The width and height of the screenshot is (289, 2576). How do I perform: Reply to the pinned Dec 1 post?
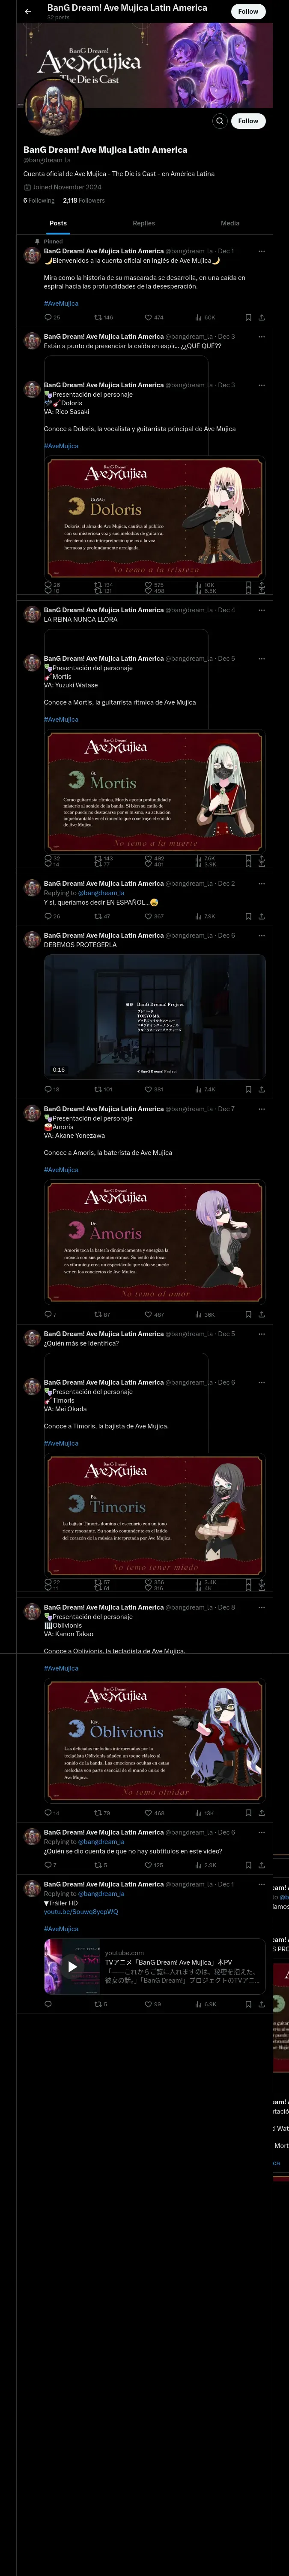click(47, 317)
